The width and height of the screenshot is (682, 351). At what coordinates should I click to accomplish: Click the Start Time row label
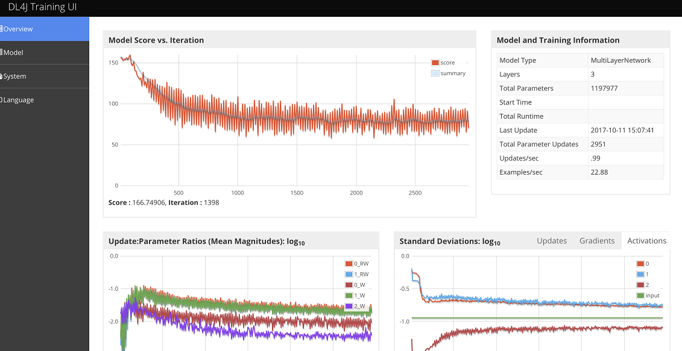pos(516,102)
